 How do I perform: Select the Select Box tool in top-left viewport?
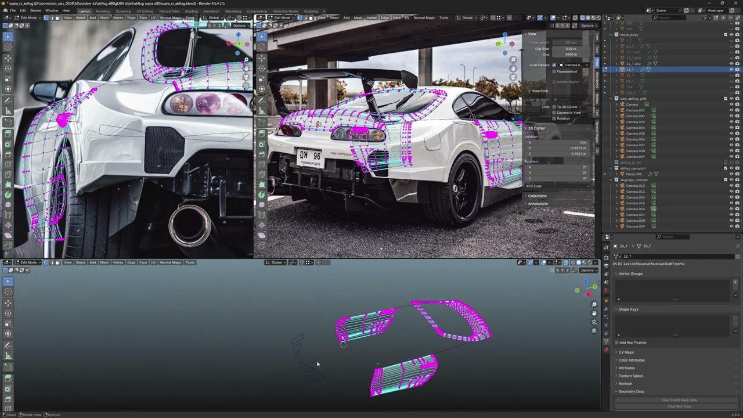coord(8,36)
